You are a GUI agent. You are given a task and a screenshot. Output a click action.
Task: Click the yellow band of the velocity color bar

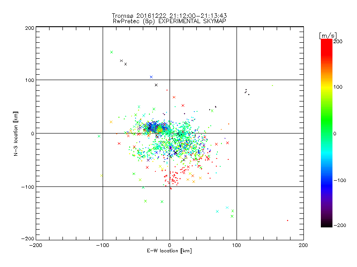(x=327, y=87)
